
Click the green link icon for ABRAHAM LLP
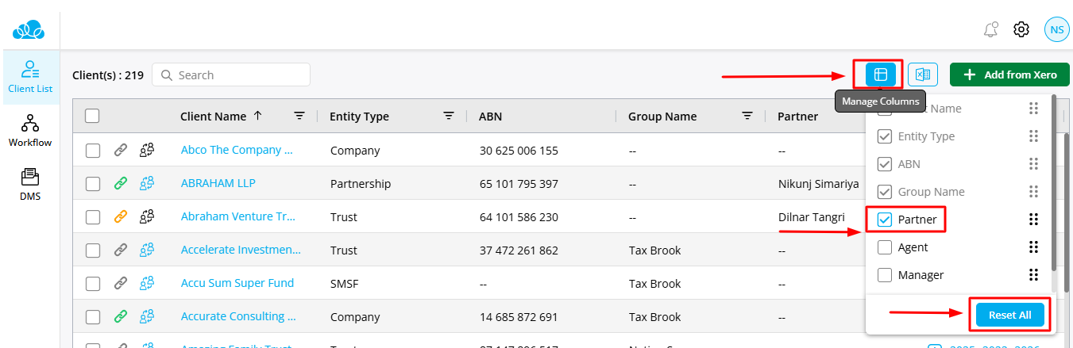click(x=120, y=184)
